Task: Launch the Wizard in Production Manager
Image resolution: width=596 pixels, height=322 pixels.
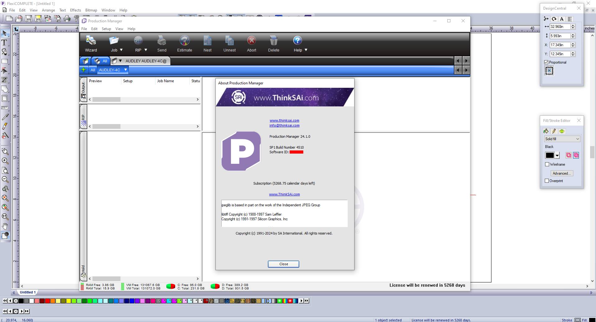Action: 91,44
